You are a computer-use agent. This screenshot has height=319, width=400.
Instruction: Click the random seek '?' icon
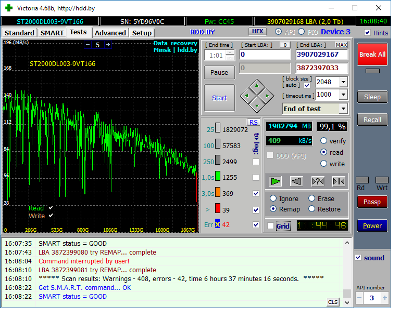[x=318, y=181]
